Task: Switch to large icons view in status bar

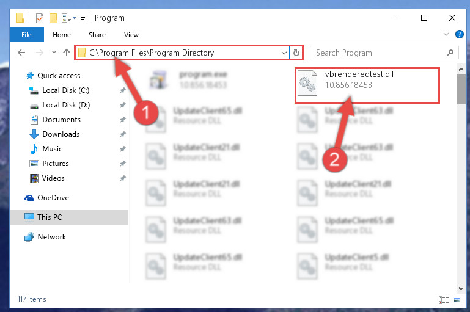Action: (457, 300)
